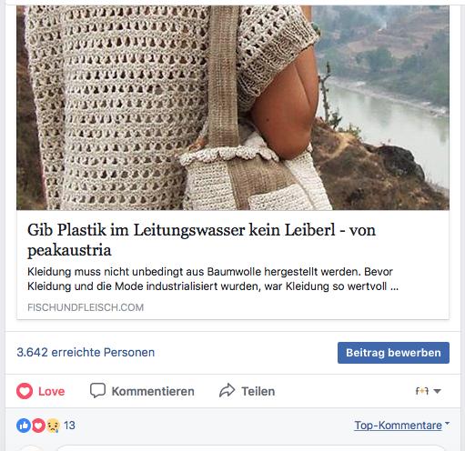Click the red Love heart icon
The width and height of the screenshot is (465, 451).
point(25,391)
